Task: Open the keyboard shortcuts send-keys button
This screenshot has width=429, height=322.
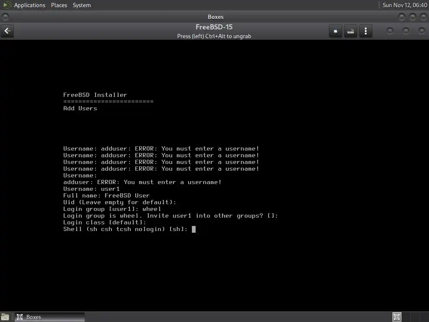Action: pos(351,31)
